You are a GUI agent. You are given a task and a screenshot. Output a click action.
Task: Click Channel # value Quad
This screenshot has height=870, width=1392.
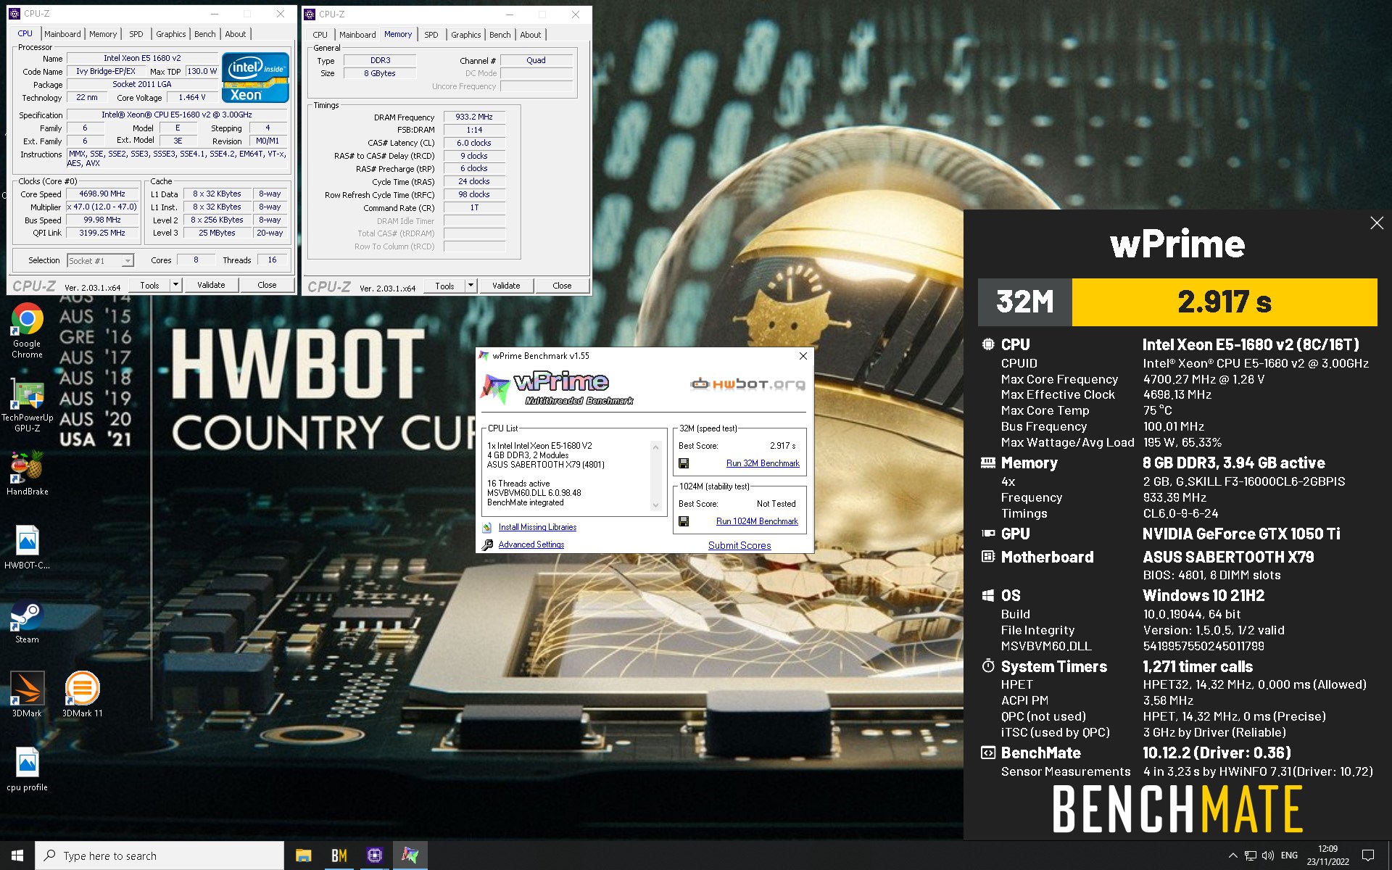tap(536, 60)
